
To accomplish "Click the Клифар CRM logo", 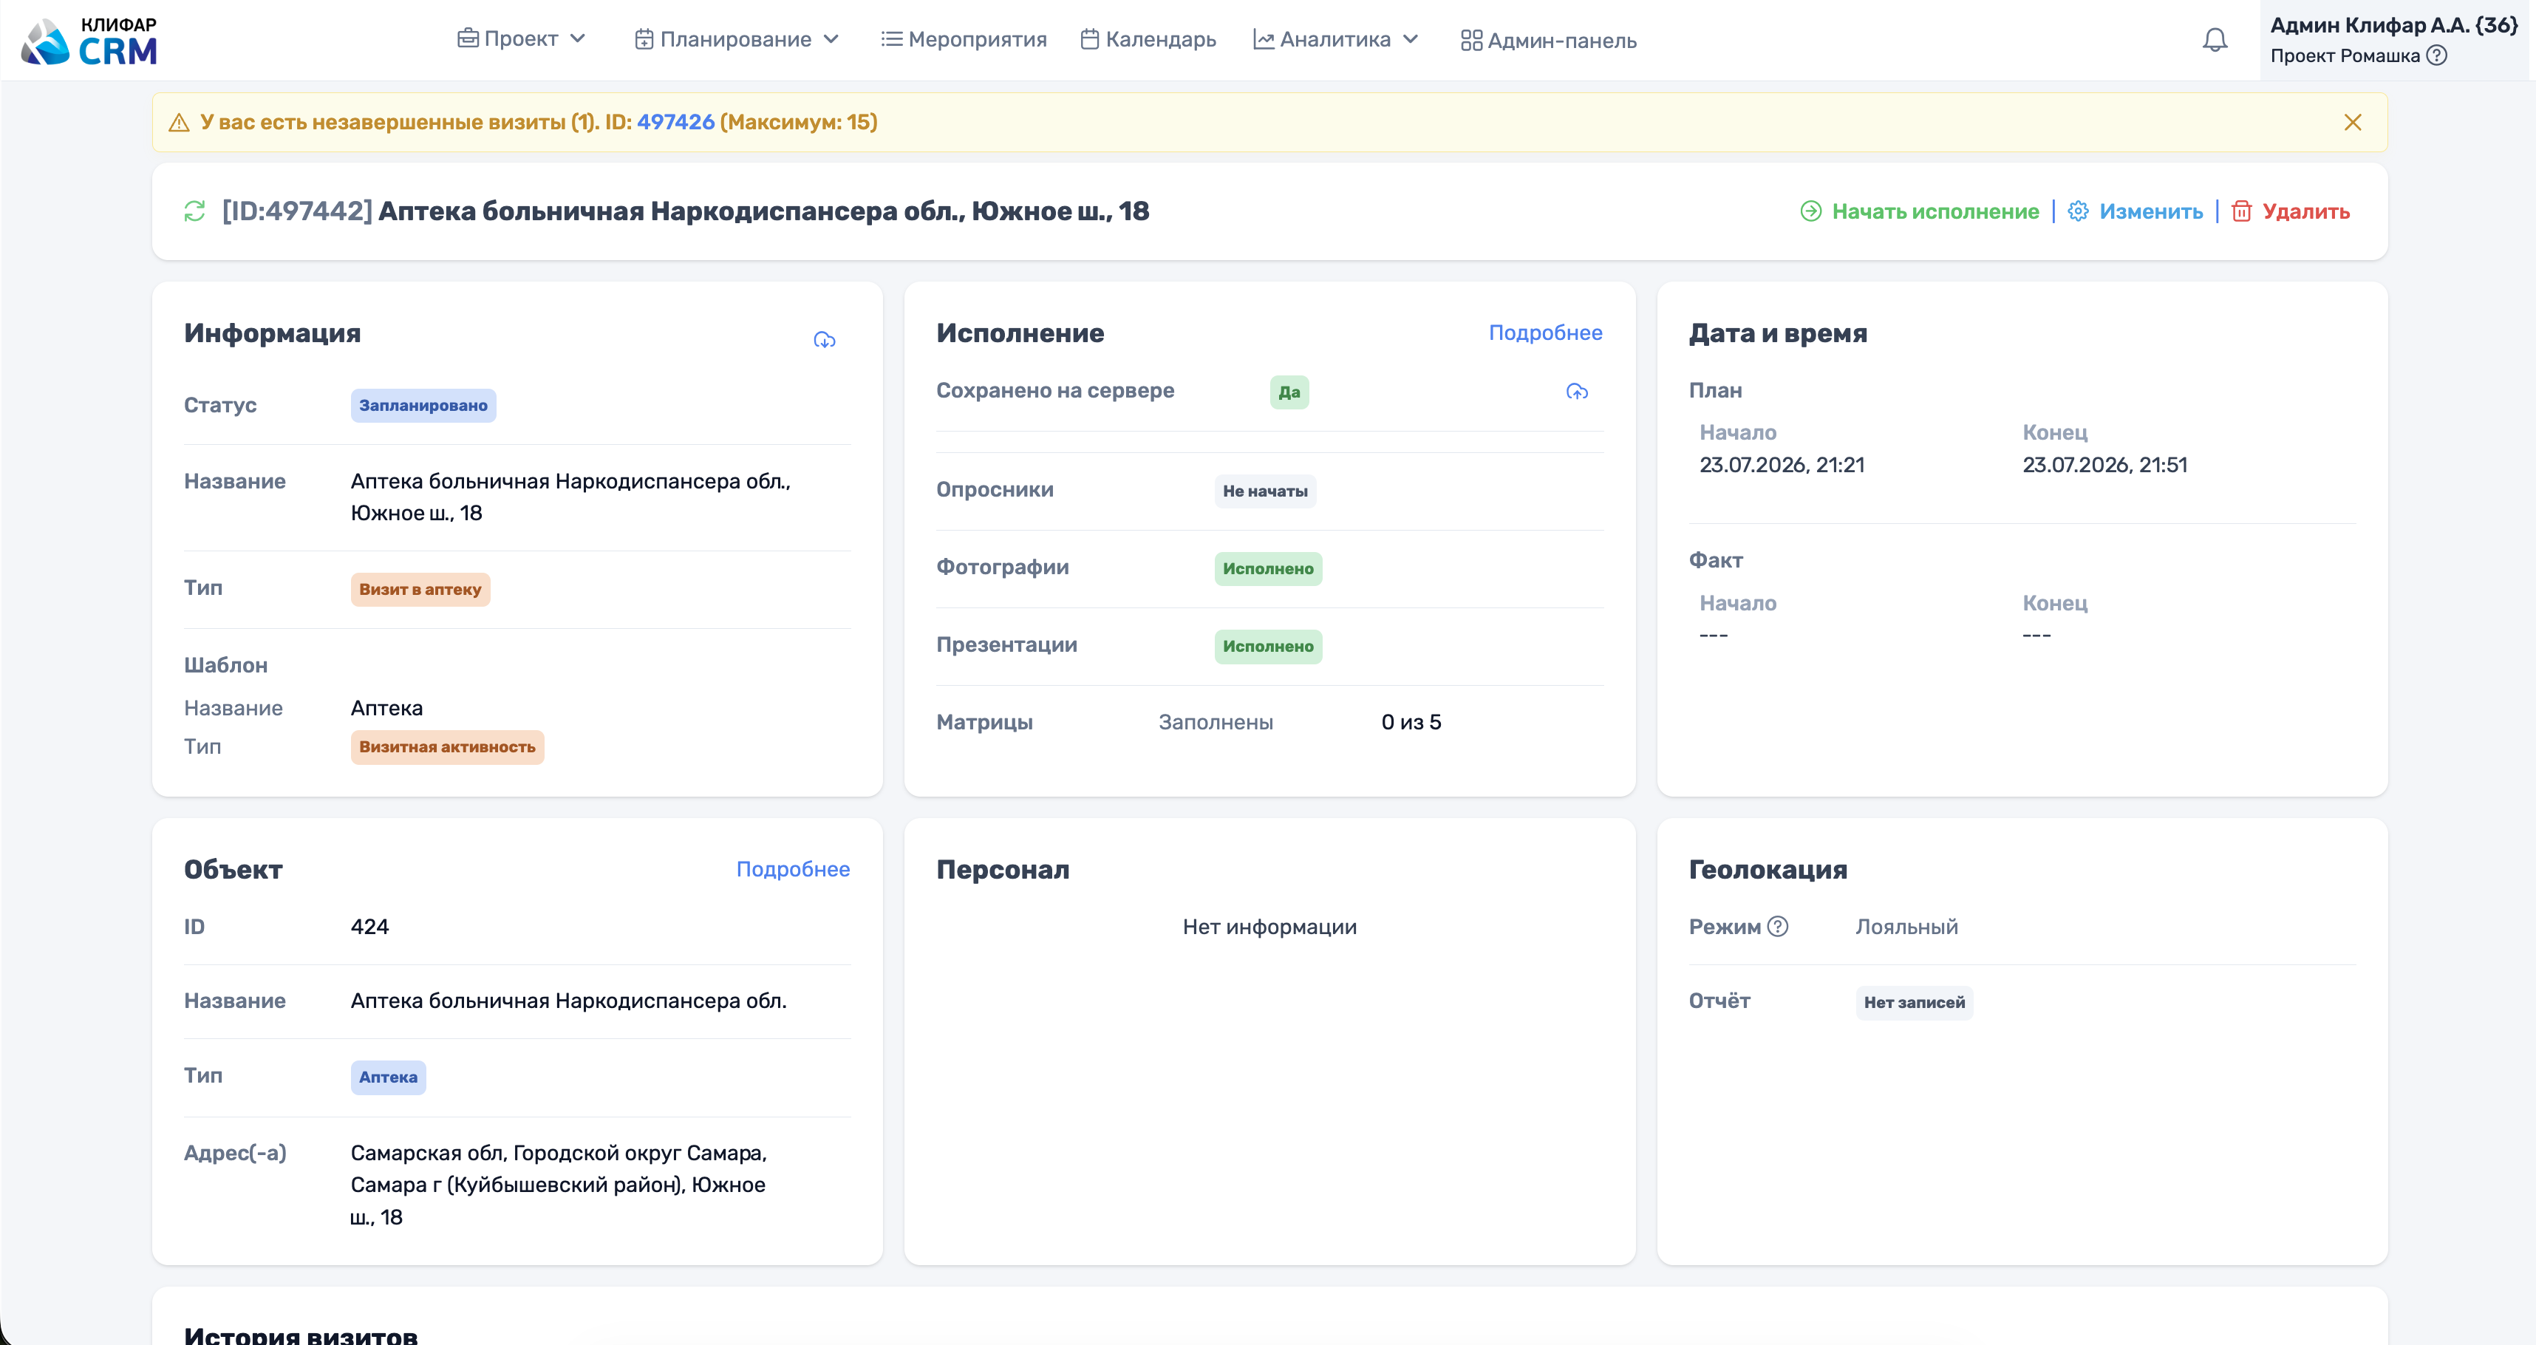I will point(89,41).
